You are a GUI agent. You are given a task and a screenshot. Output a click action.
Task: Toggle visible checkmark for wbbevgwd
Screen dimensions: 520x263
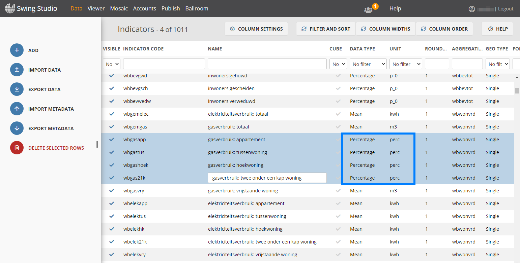coord(112,76)
